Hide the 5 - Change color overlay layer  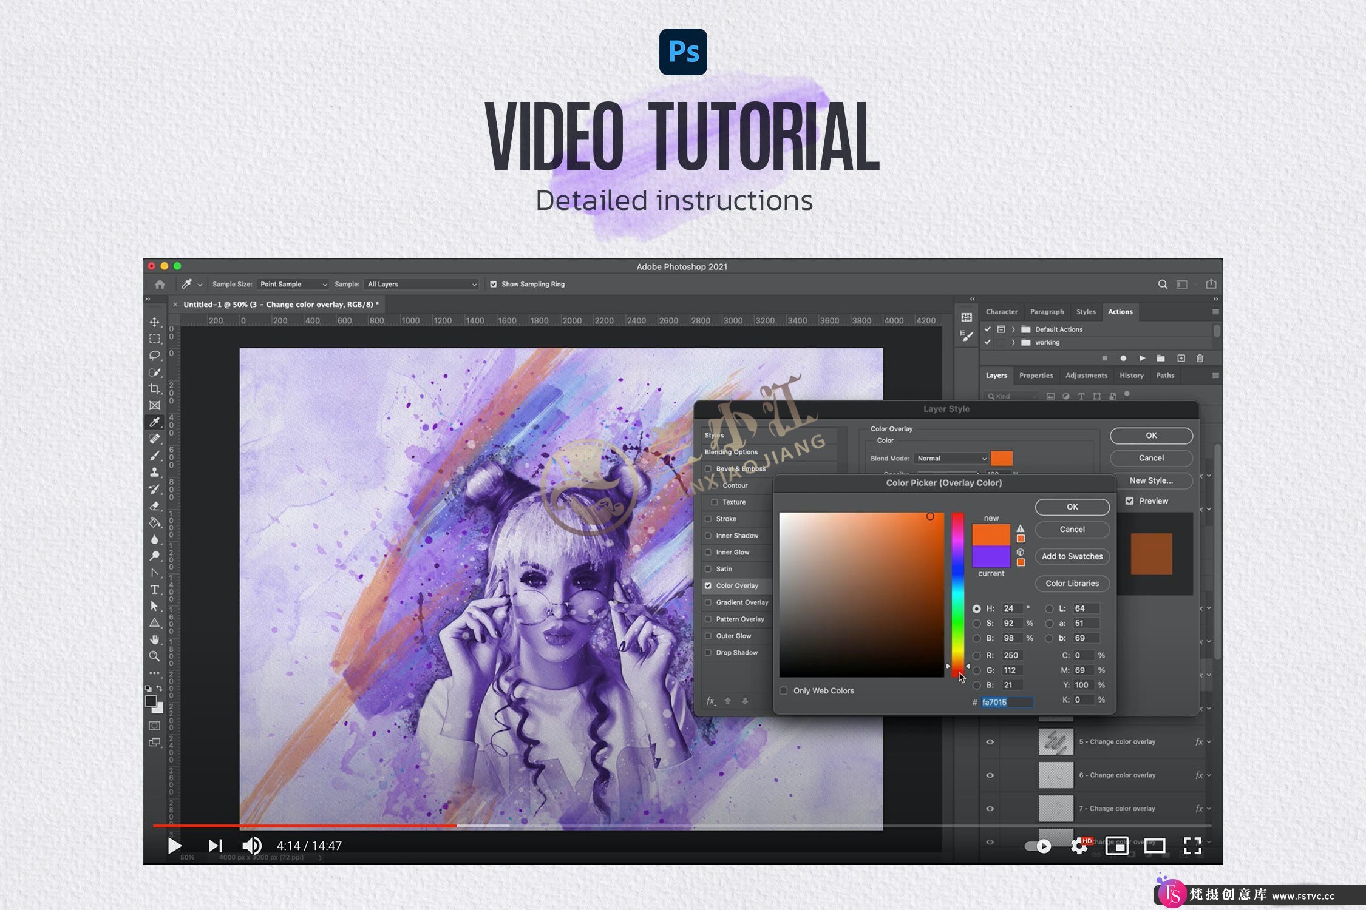pyautogui.click(x=990, y=742)
